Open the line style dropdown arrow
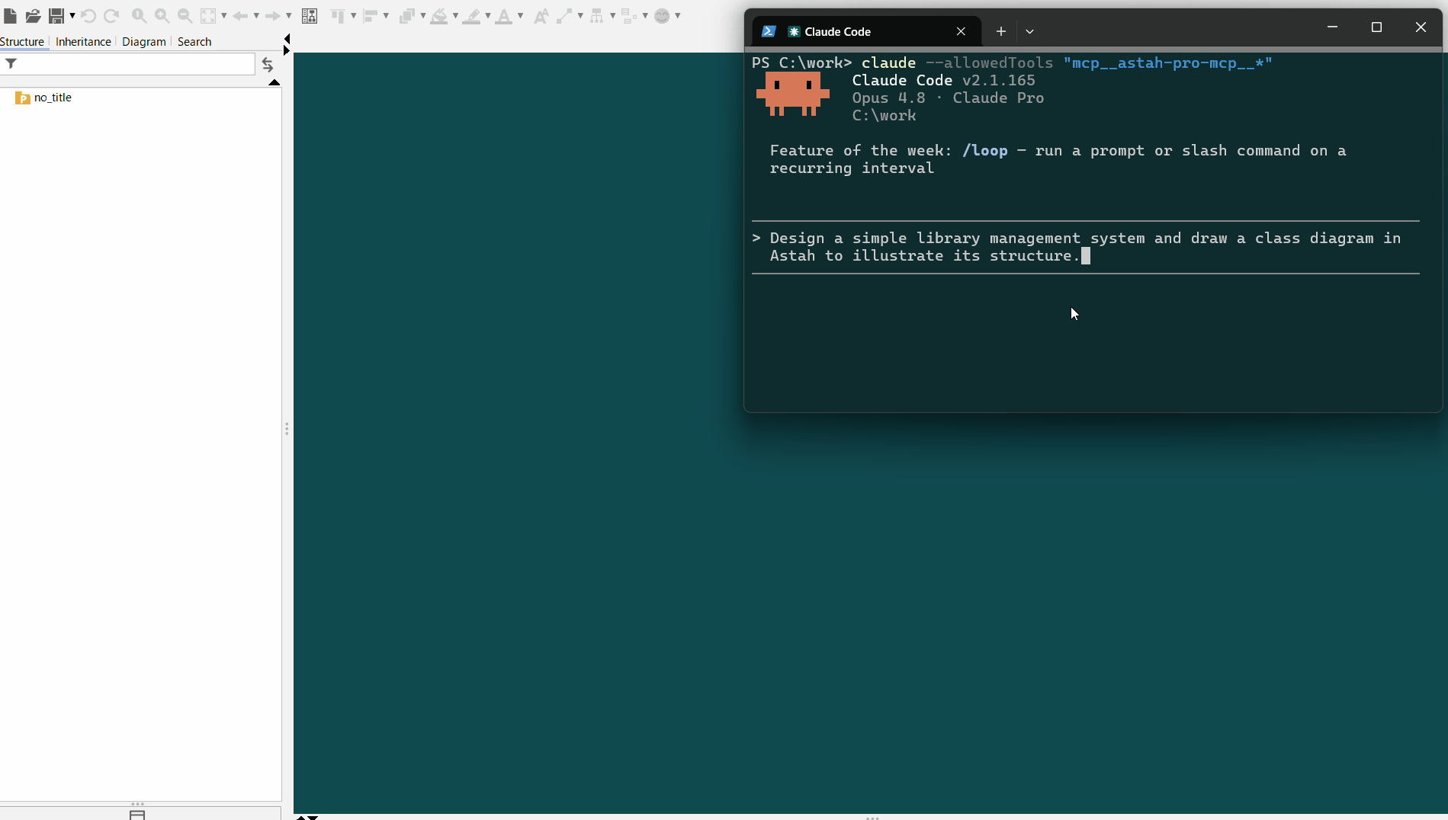 coord(580,15)
